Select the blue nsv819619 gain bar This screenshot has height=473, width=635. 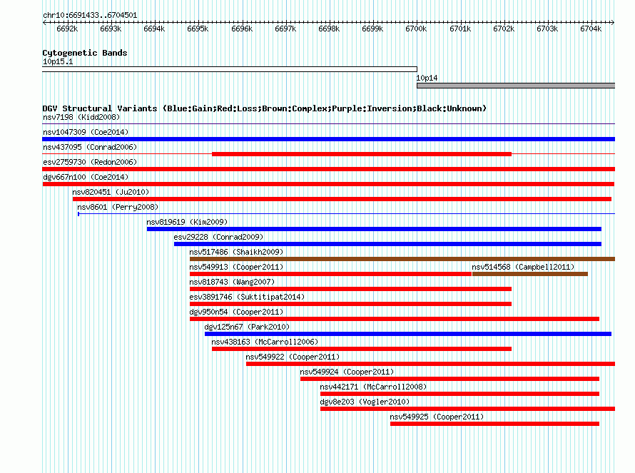374,229
